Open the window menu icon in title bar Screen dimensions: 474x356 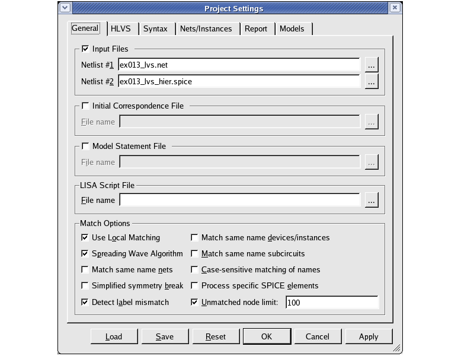[x=65, y=8]
